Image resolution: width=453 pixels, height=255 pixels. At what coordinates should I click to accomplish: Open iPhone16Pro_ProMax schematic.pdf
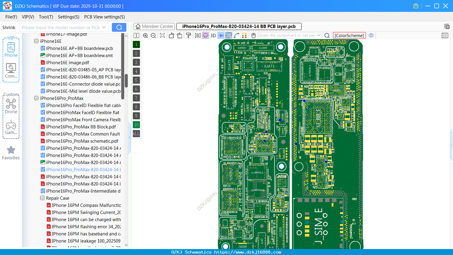click(79, 141)
